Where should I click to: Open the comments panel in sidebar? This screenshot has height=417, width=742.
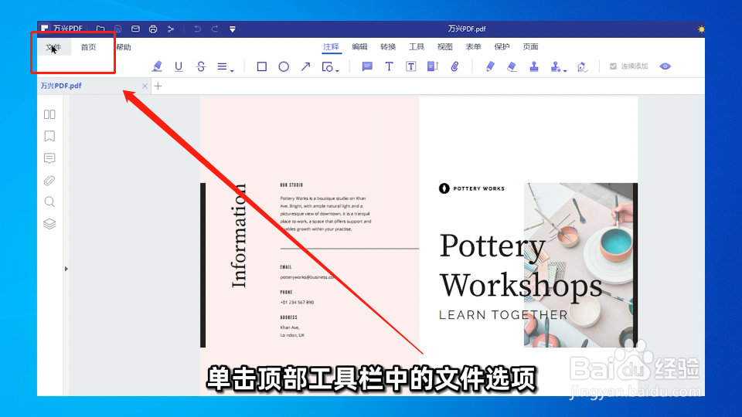[49, 158]
